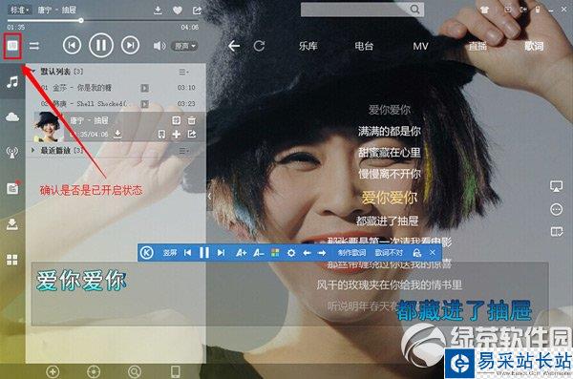Next track on desktop lyrics toolbar
The height and width of the screenshot is (379, 573).
(221, 253)
